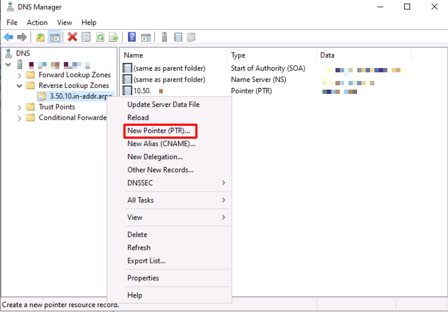Viewport: 448px width, 312px height.
Task: Choose New Pointer (PTR)... from context menu
Action: (x=159, y=131)
